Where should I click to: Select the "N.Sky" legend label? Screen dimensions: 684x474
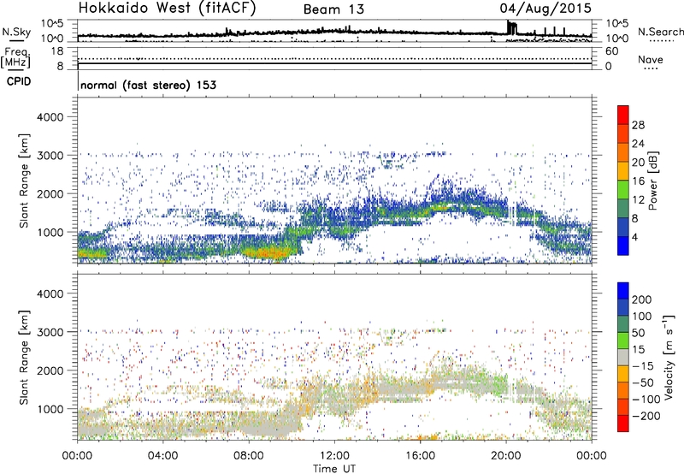tap(16, 32)
